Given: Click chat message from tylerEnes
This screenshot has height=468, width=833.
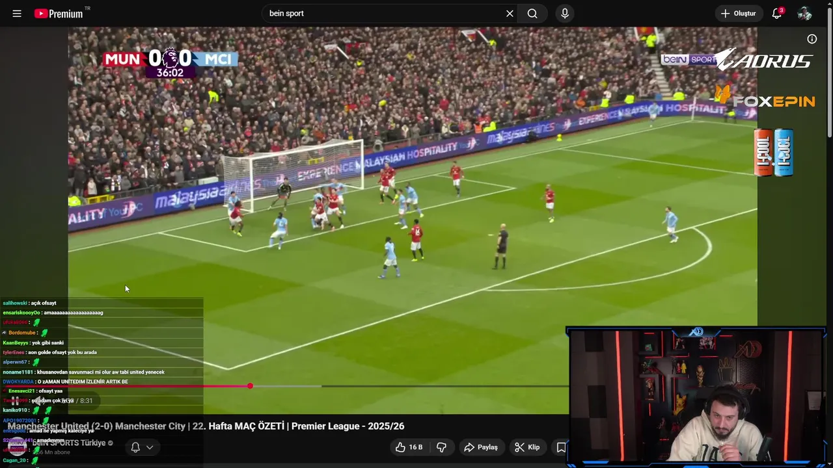Looking at the screenshot, I should (49, 352).
